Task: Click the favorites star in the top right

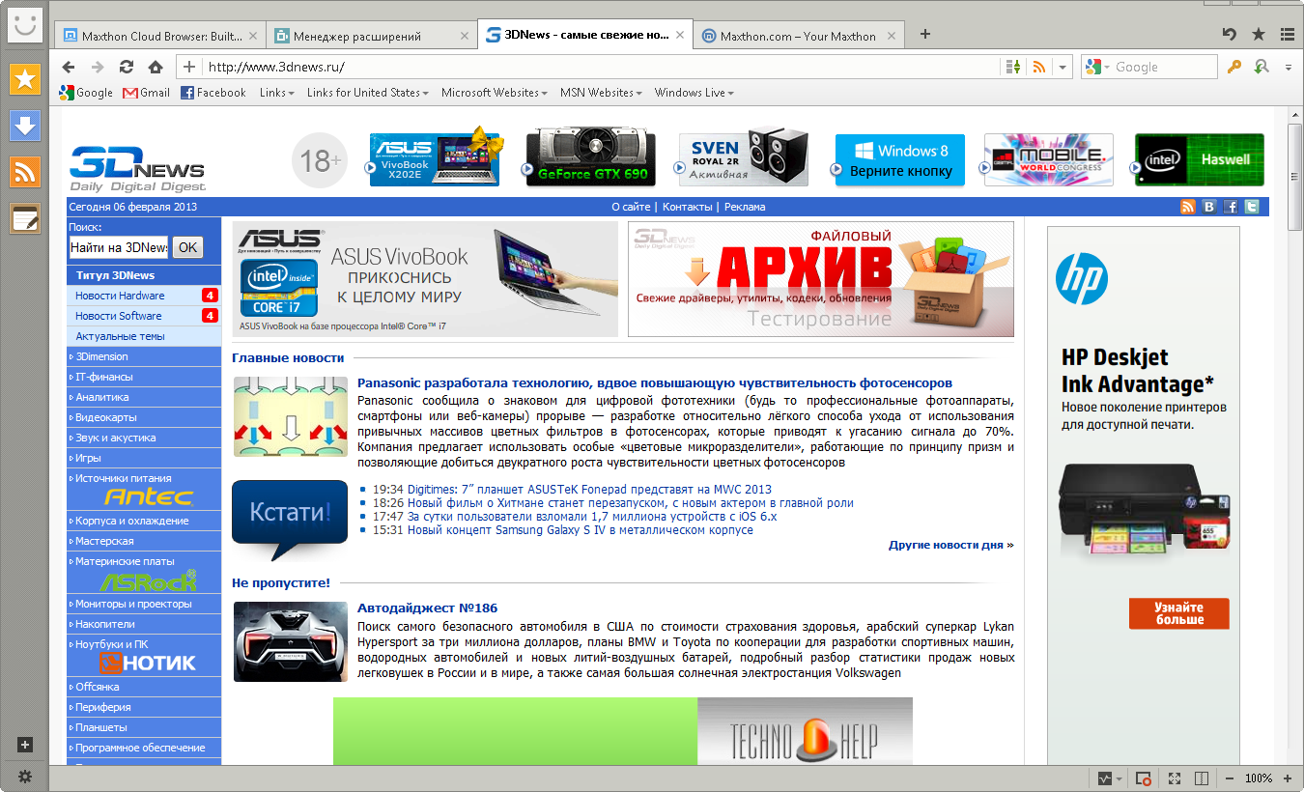Action: (x=1259, y=35)
